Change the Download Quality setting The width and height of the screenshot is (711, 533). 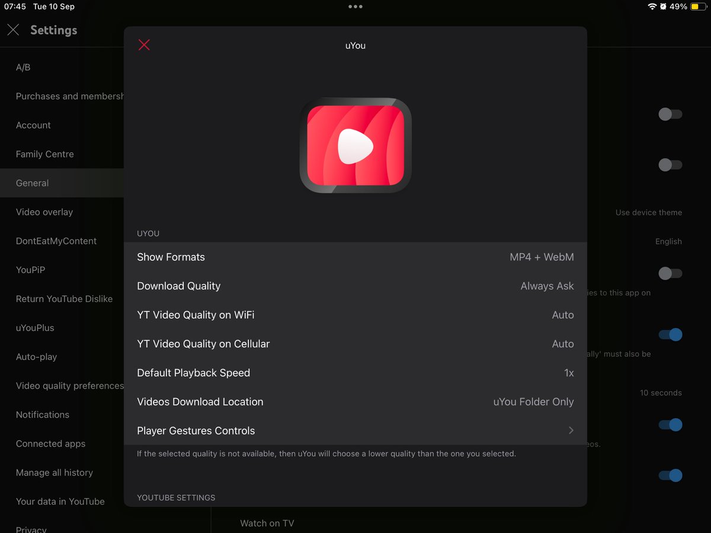click(x=355, y=286)
